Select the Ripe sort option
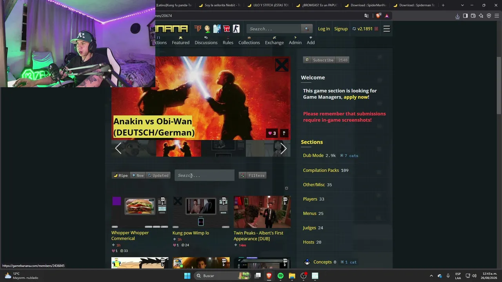502x282 pixels. click(x=121, y=175)
